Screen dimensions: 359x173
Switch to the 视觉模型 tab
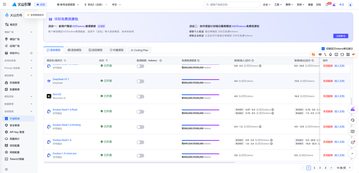(96, 50)
